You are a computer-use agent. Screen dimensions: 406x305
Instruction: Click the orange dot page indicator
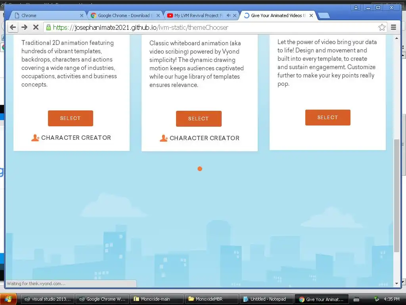coord(200,169)
